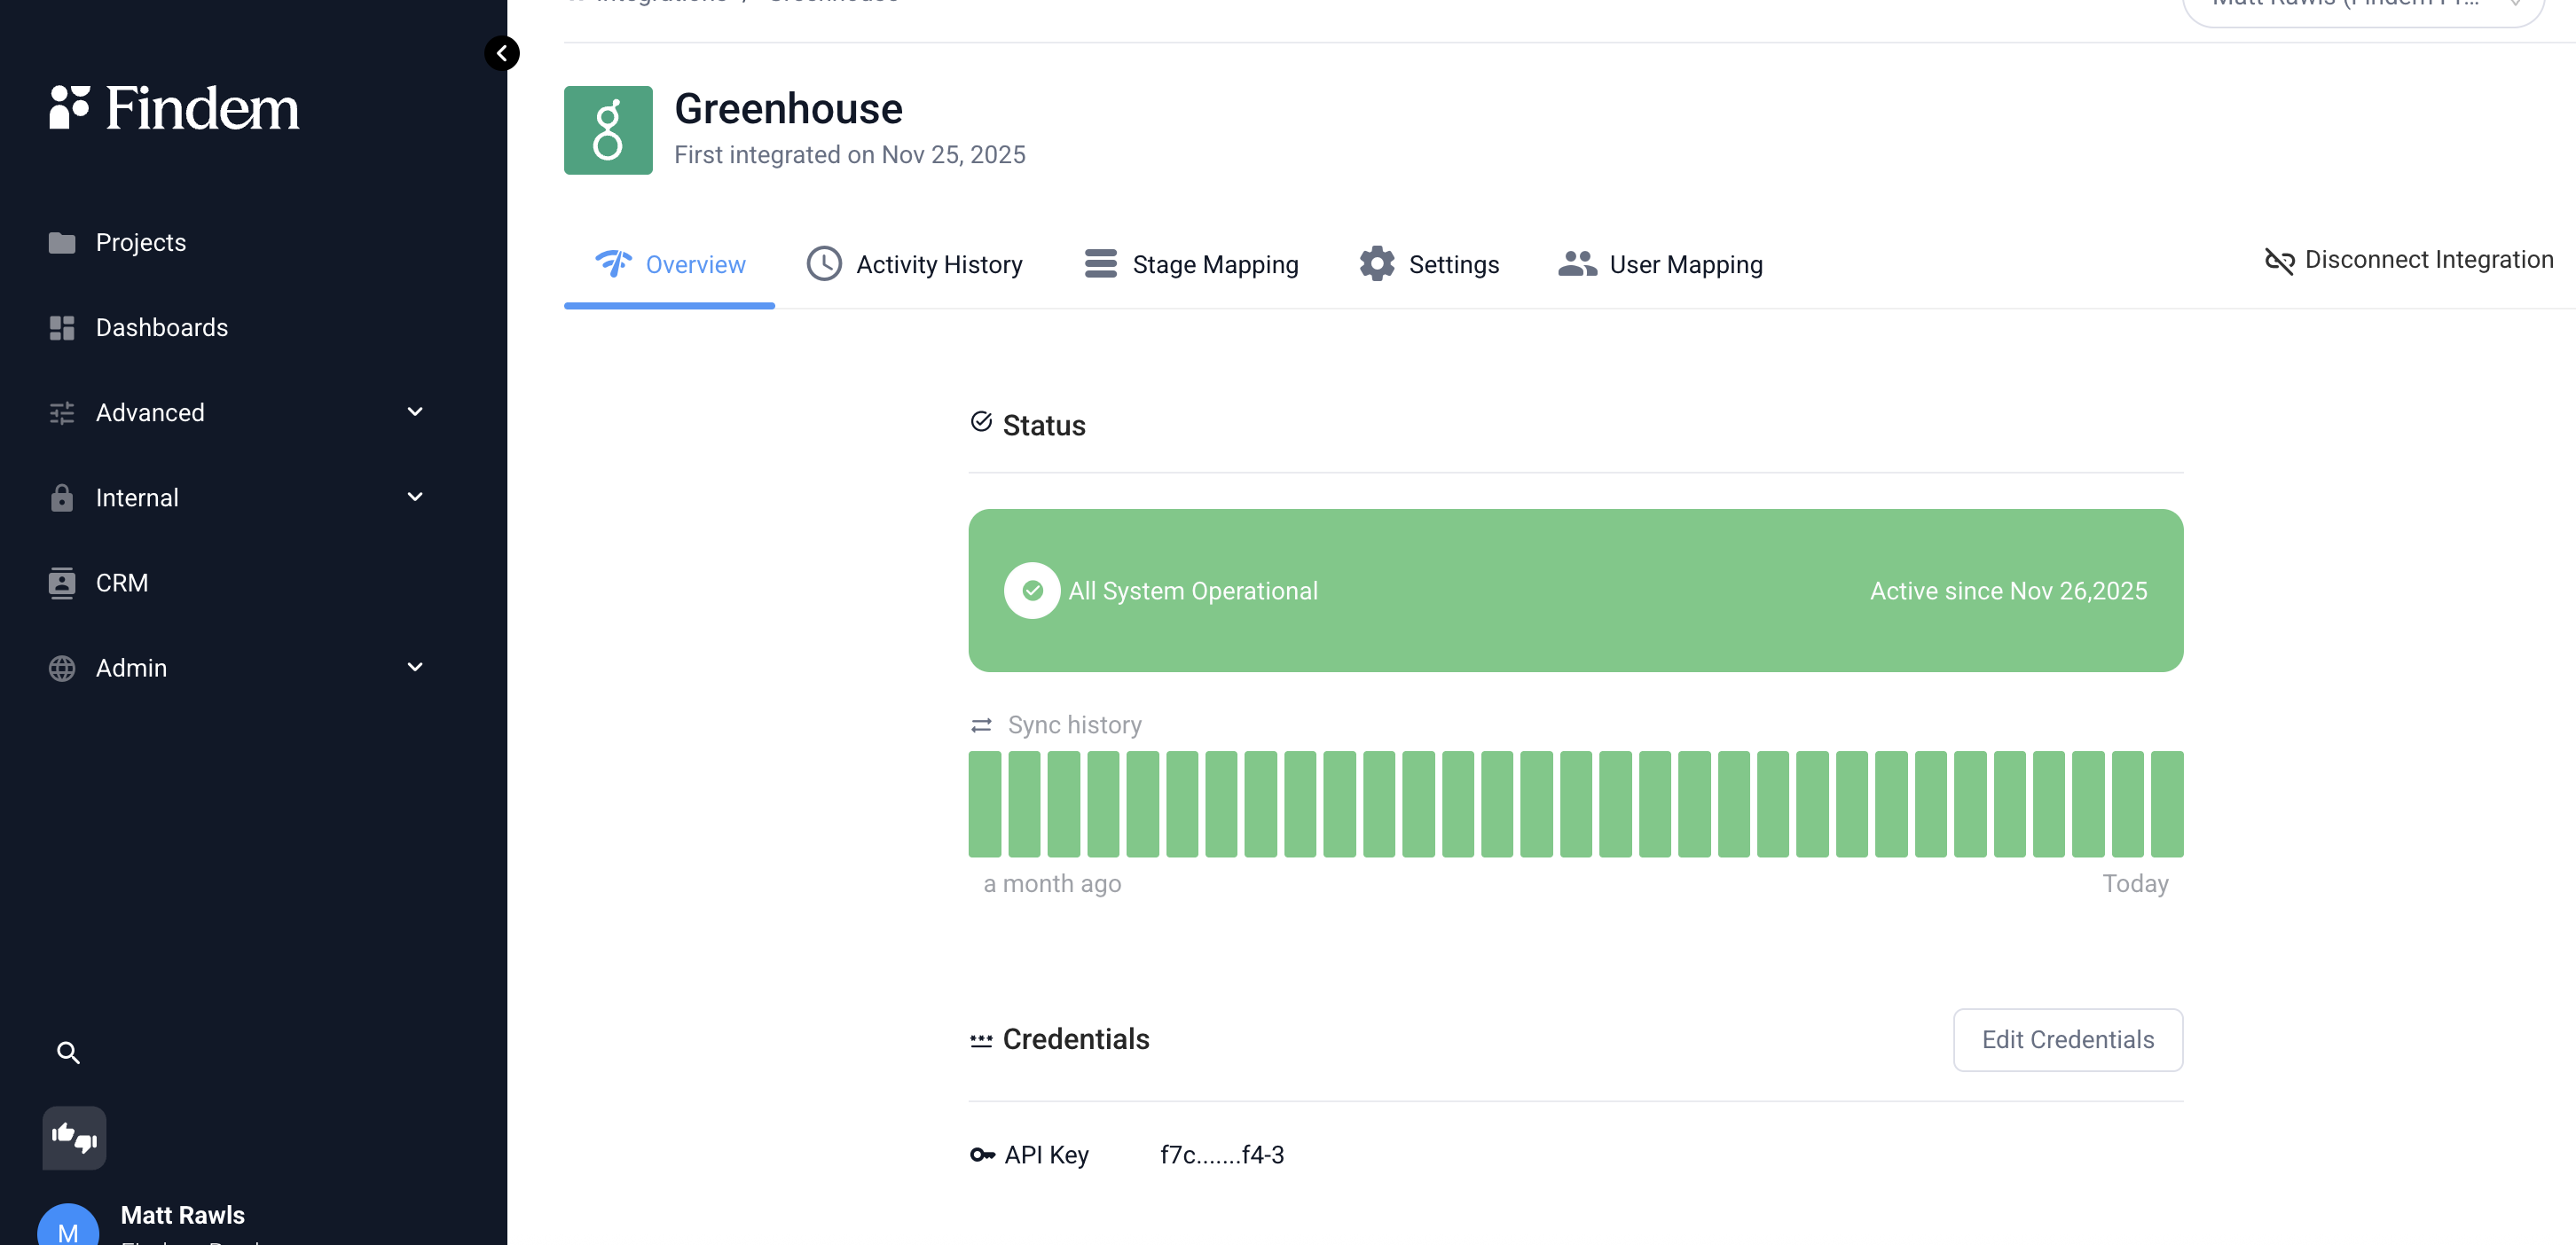Expand the Admin section chevron
This screenshot has height=1245, width=2576.
(x=415, y=667)
